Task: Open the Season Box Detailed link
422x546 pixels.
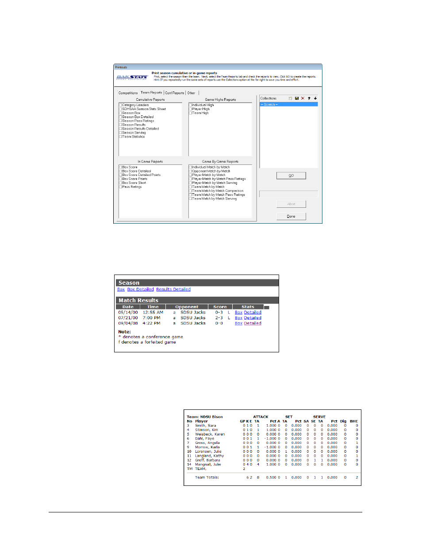Action: 140,290
